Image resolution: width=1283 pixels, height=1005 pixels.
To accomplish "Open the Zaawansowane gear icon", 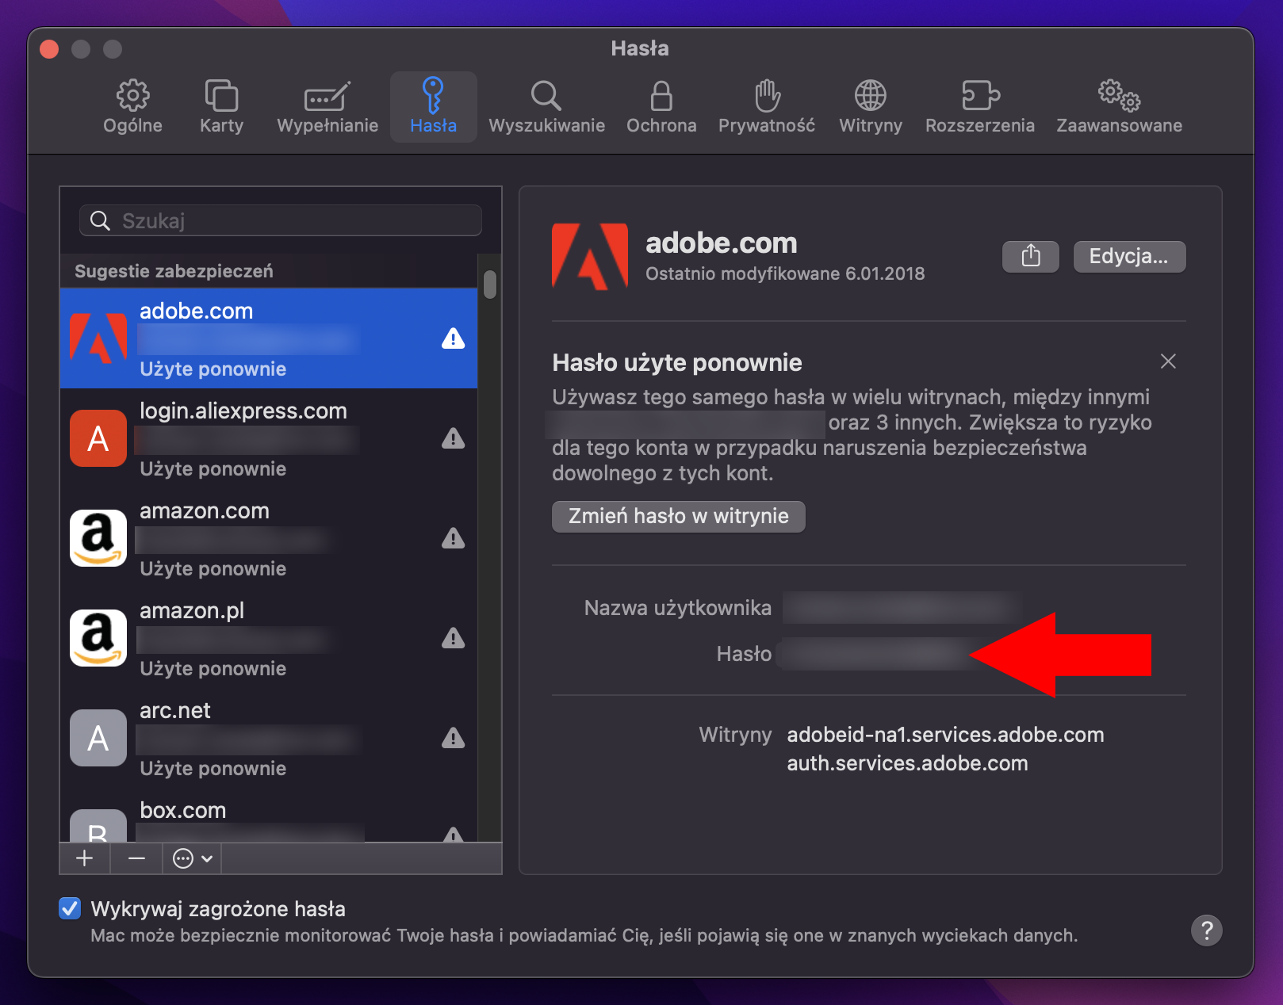I will [1118, 105].
